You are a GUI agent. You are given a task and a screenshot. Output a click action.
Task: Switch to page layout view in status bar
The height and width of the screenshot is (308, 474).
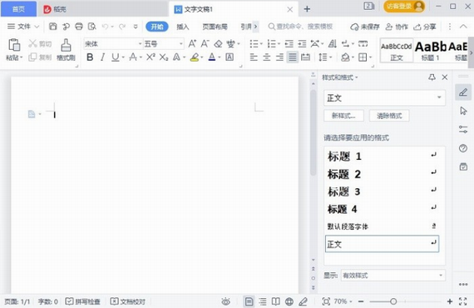(249, 301)
